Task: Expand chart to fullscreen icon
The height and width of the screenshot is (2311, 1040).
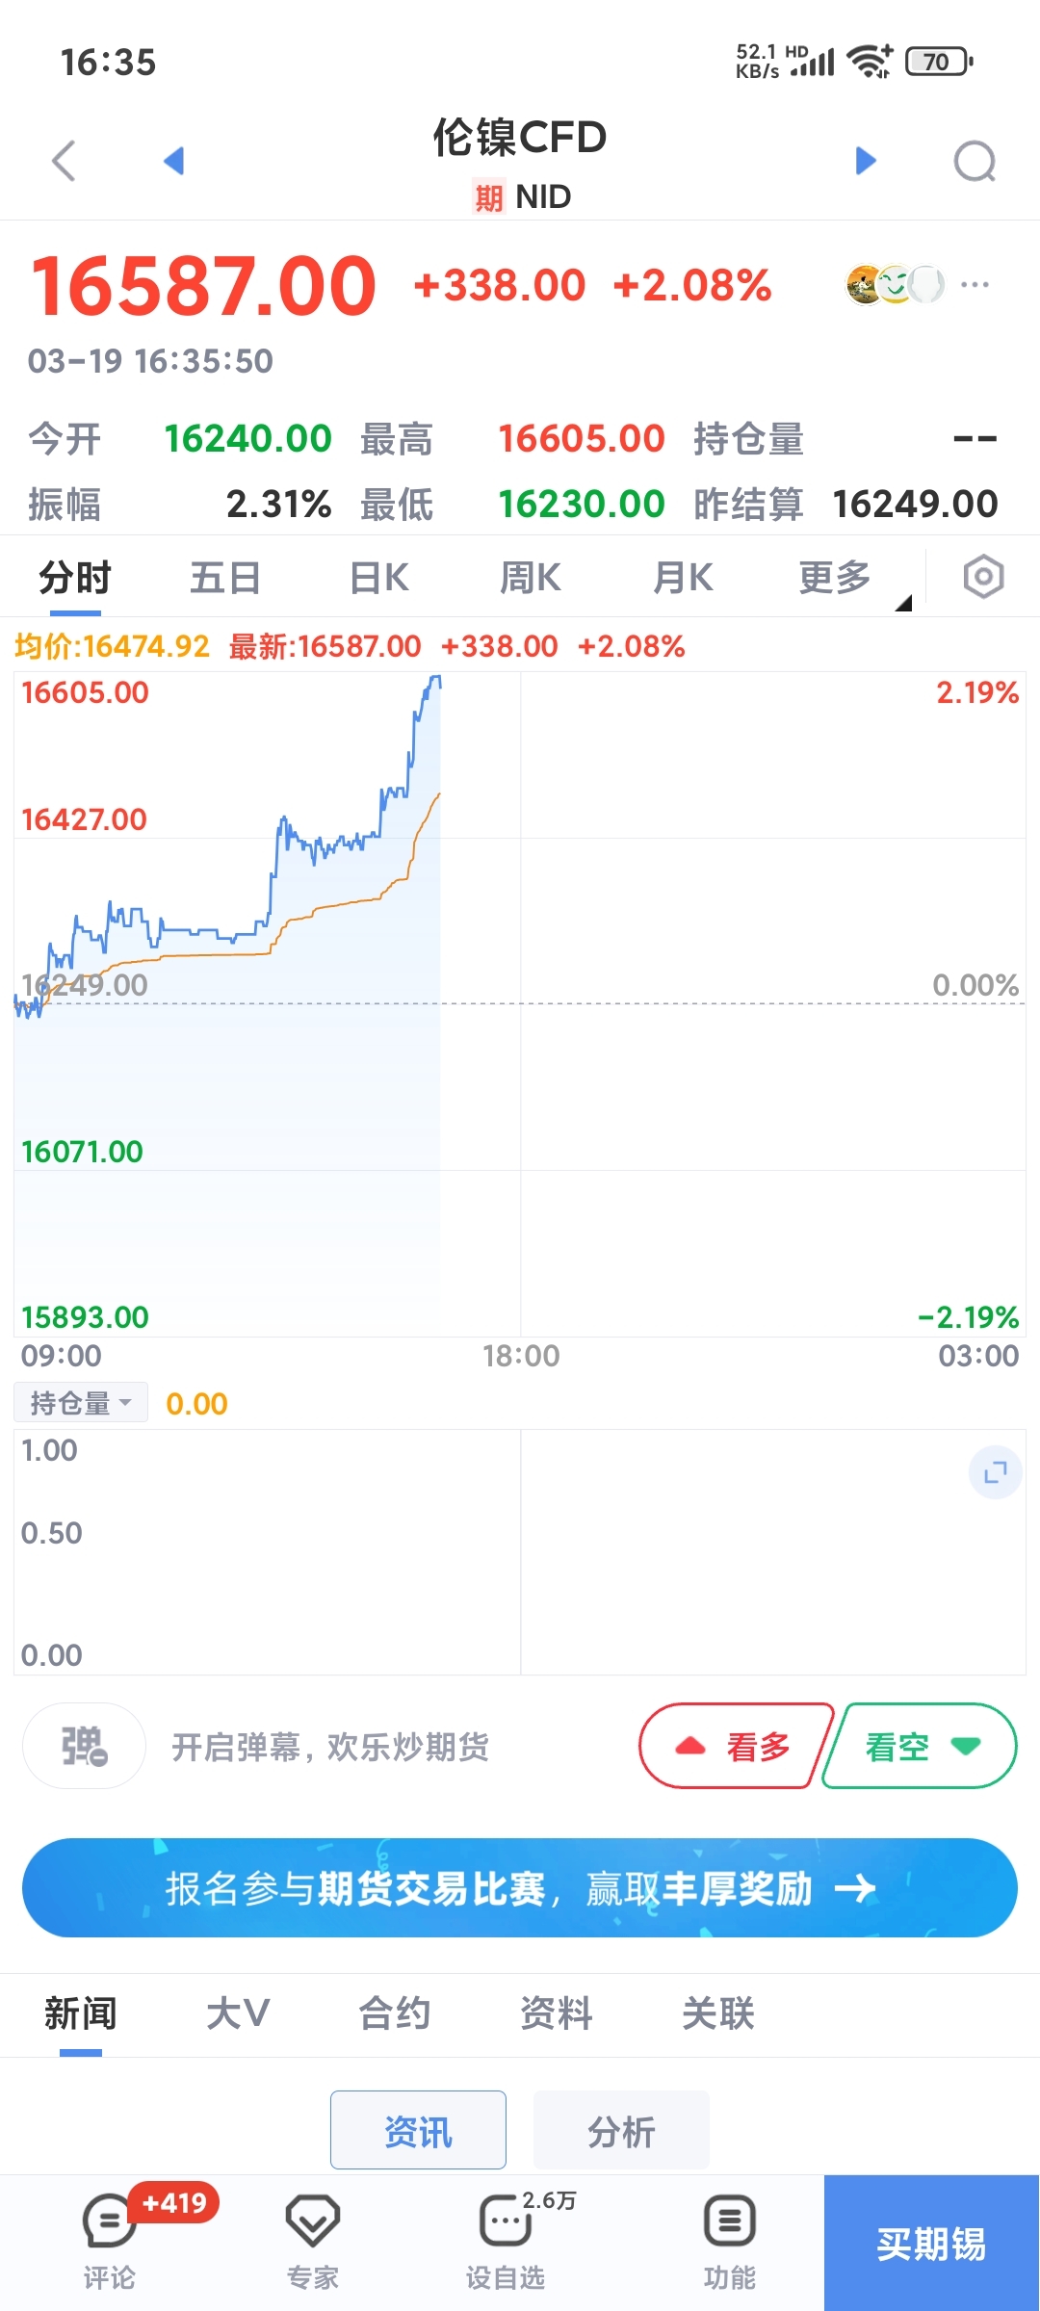Action: (x=995, y=1472)
